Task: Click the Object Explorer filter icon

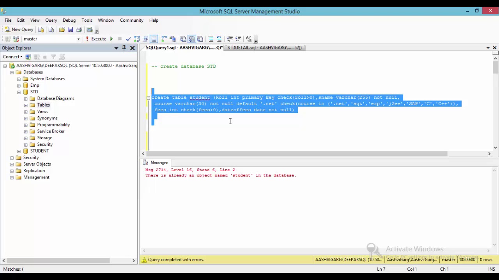Action: pyautogui.click(x=53, y=57)
